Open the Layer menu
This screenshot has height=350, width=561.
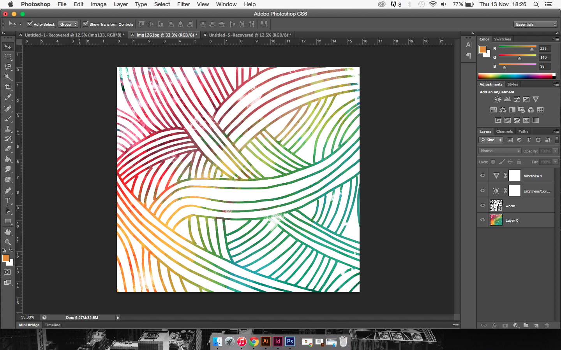click(121, 4)
